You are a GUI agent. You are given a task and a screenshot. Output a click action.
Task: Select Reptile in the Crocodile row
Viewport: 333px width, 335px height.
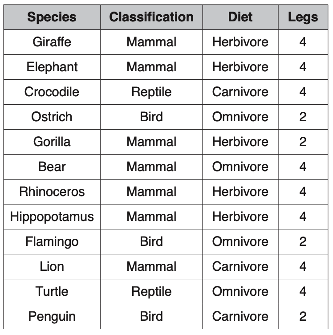(151, 92)
